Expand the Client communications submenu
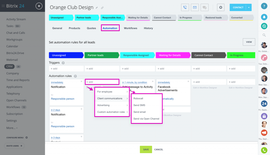Viewport: 270px width, 155px height. click(x=112, y=98)
